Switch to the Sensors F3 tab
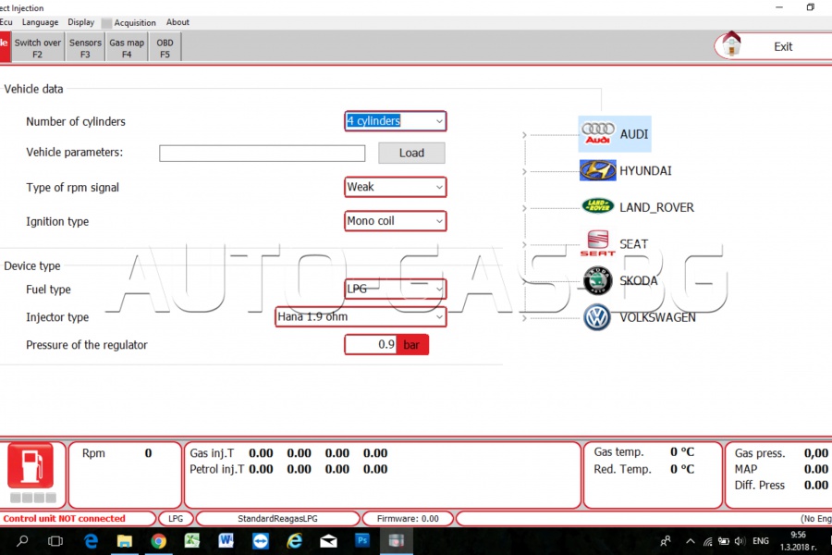832x555 pixels. tap(85, 48)
